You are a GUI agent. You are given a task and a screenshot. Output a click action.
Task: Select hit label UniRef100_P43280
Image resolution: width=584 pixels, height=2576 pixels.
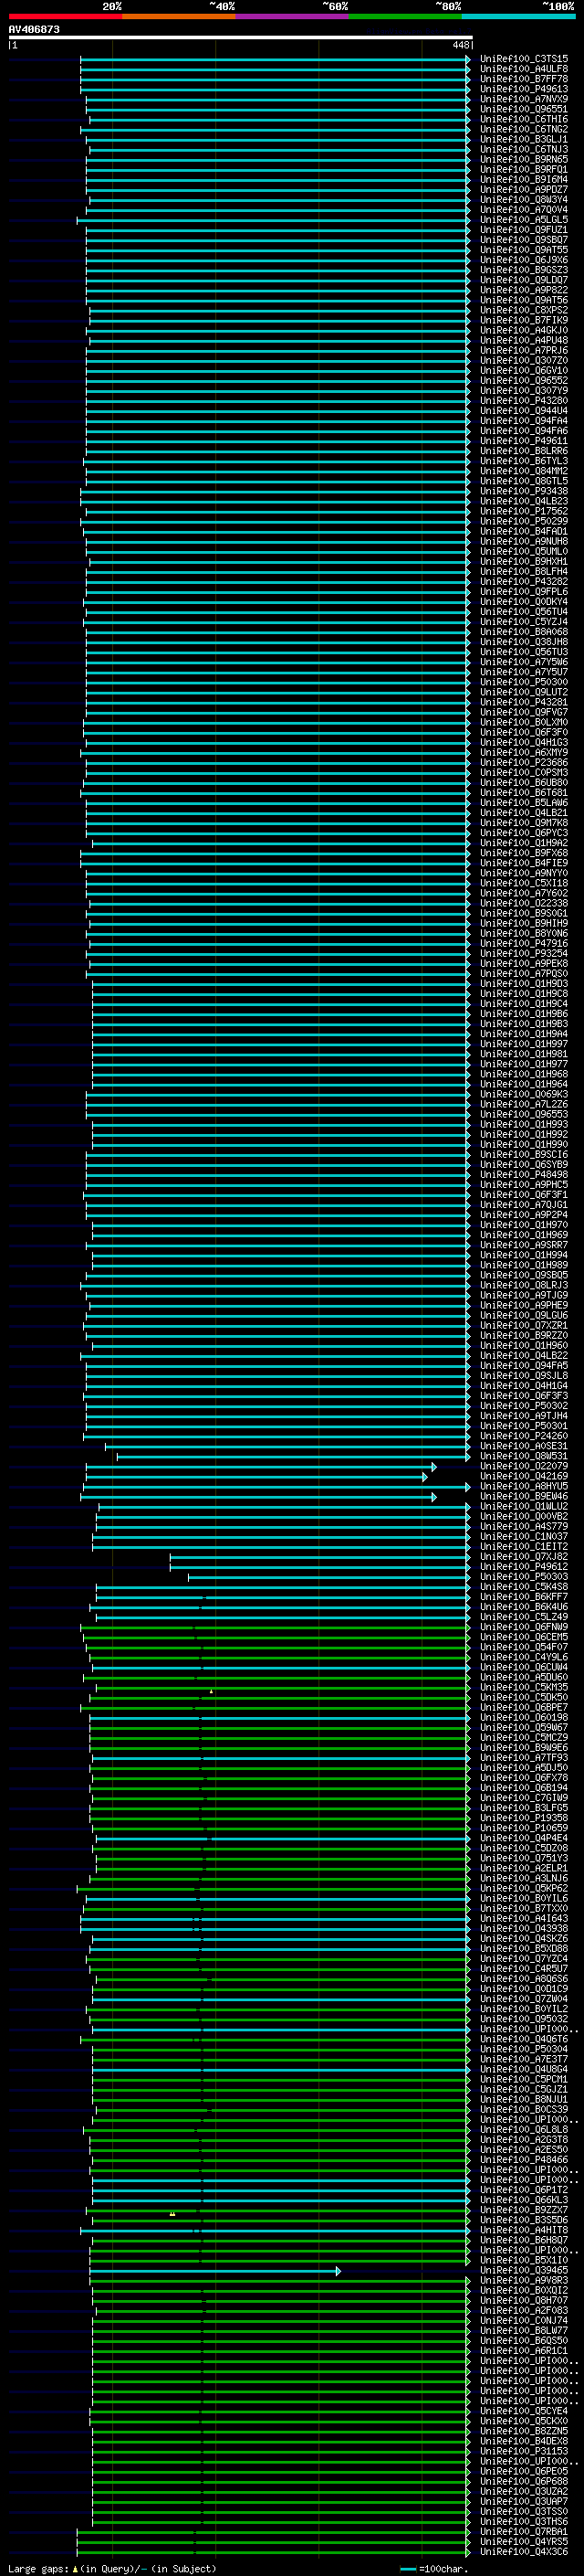[x=524, y=401]
